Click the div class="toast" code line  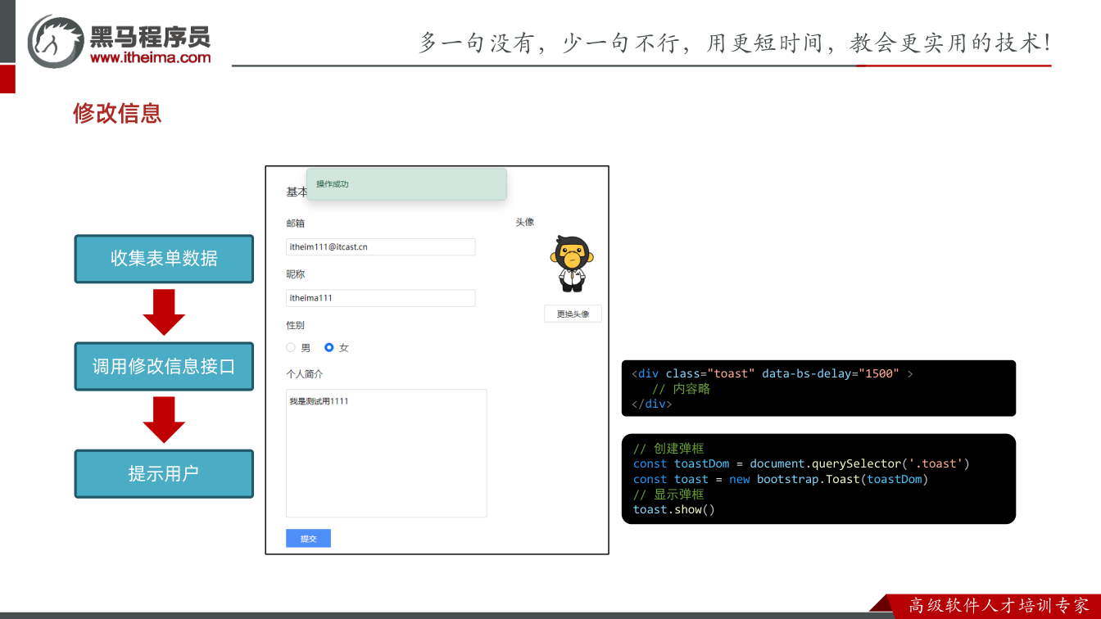tap(772, 373)
